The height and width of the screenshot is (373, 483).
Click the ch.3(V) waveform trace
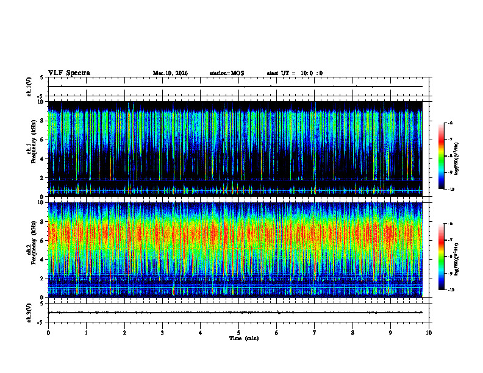coord(235,313)
